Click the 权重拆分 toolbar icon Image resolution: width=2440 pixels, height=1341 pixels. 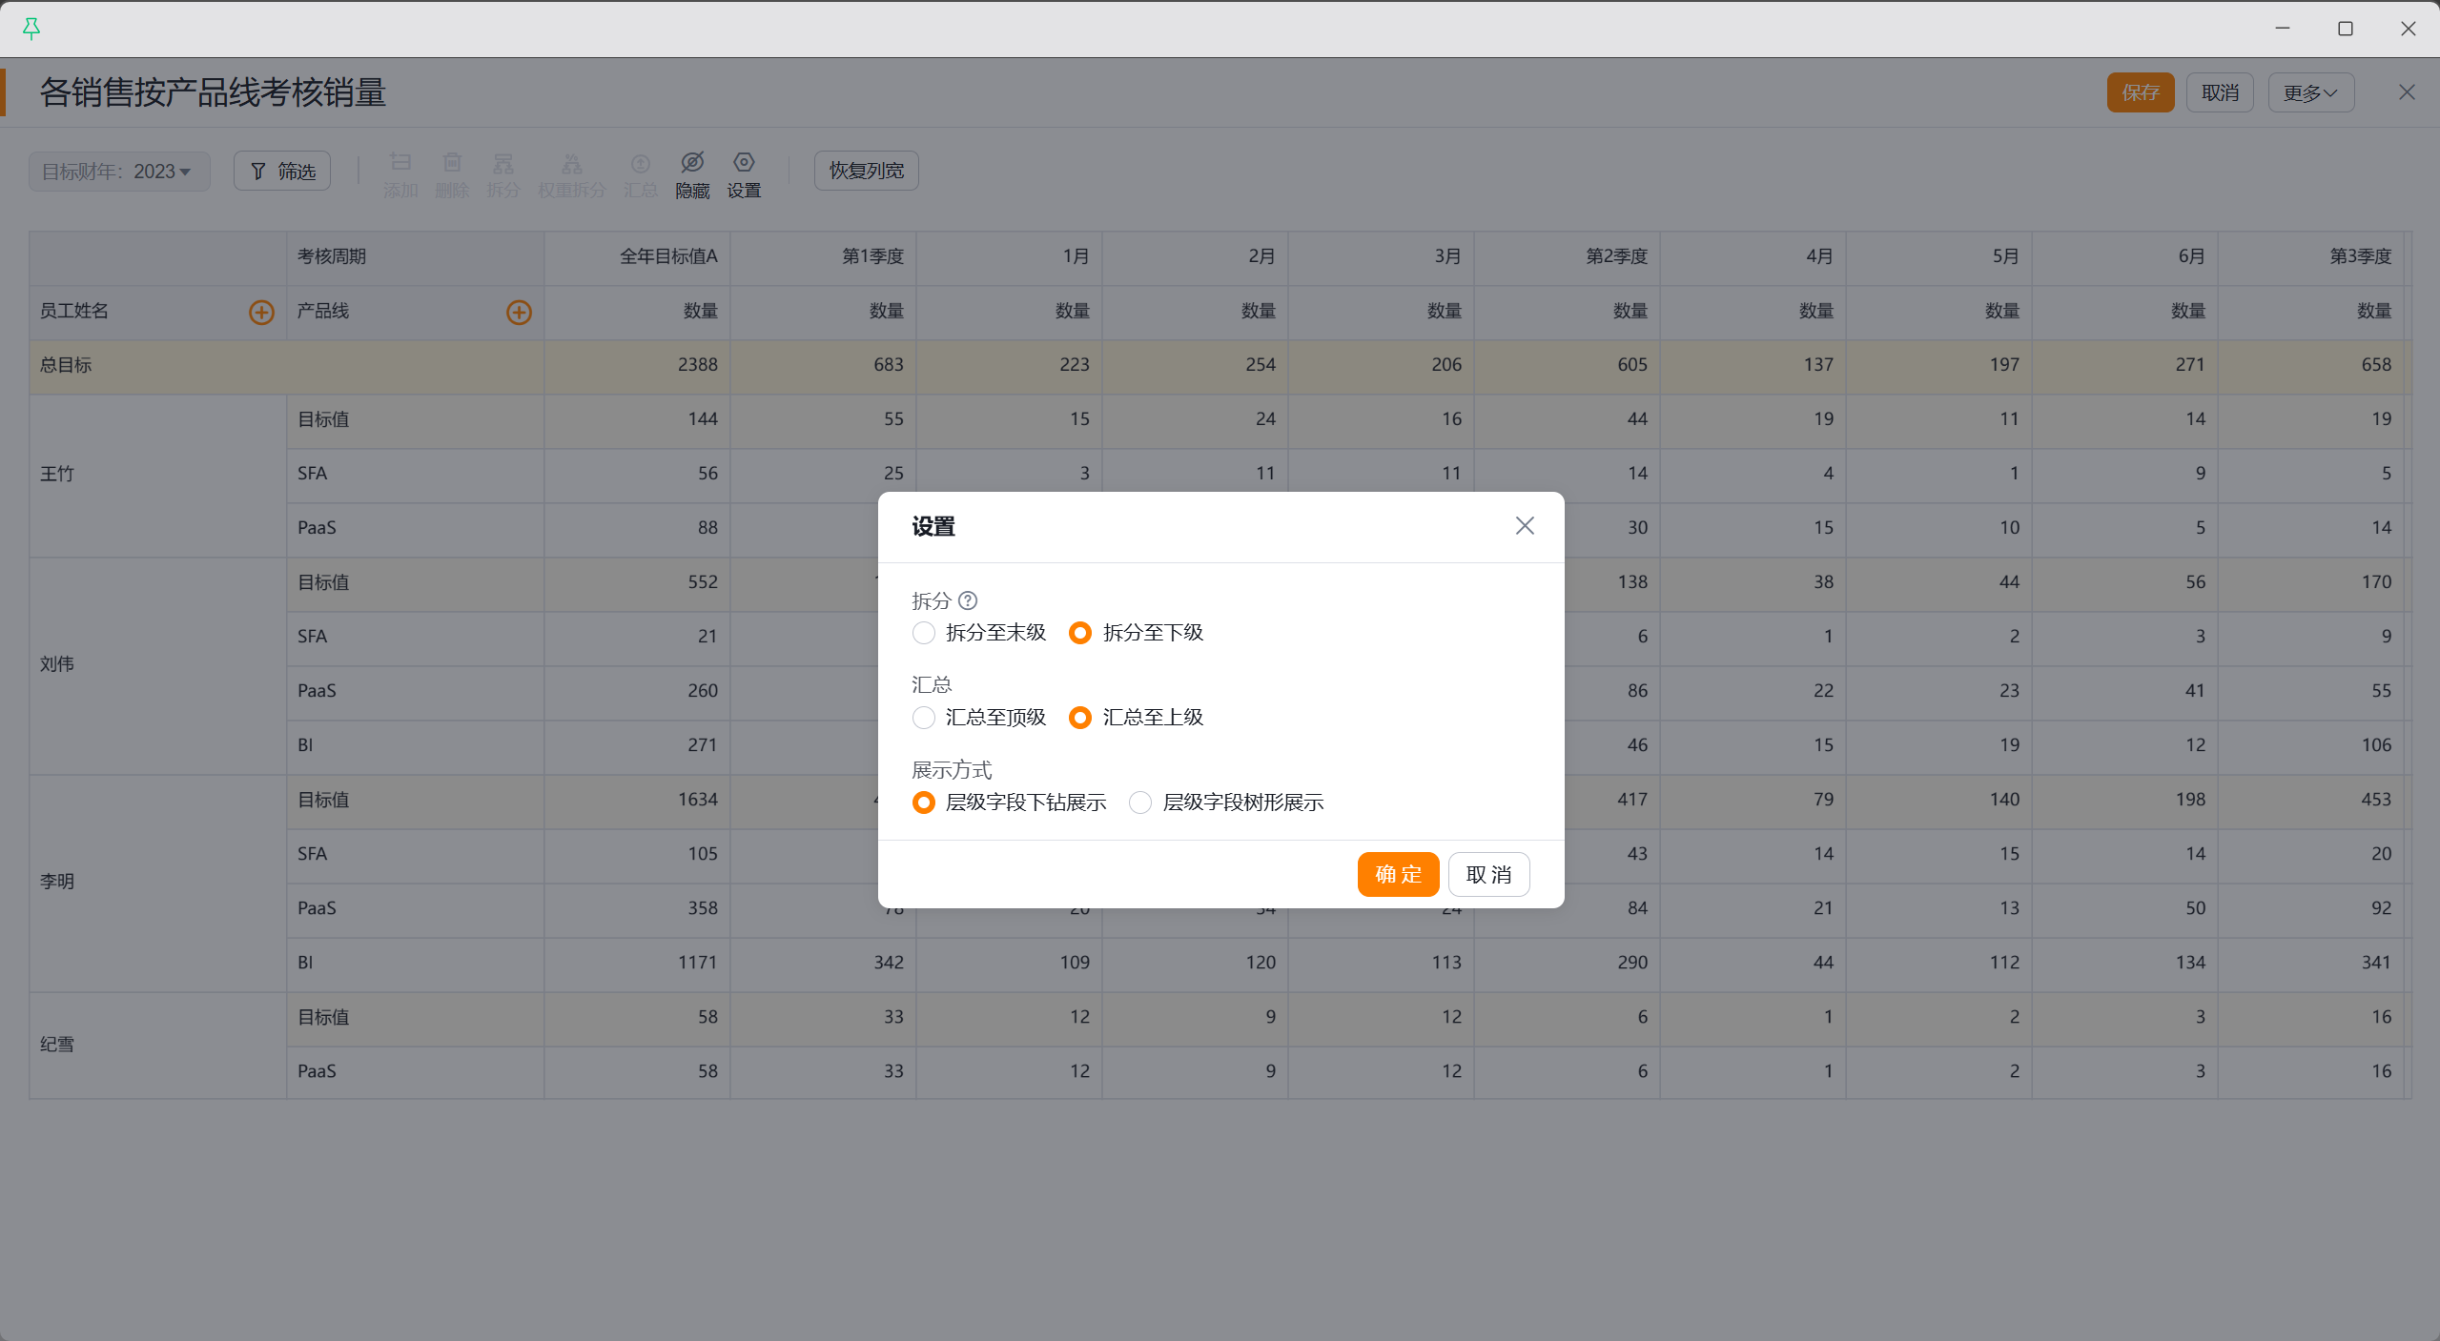(x=571, y=163)
